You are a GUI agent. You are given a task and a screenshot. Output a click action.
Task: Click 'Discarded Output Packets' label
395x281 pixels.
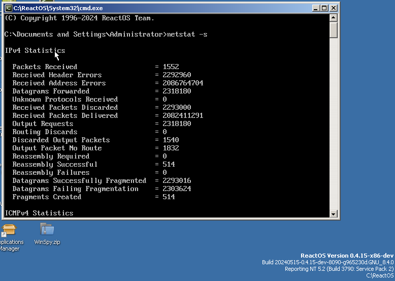[61, 140]
